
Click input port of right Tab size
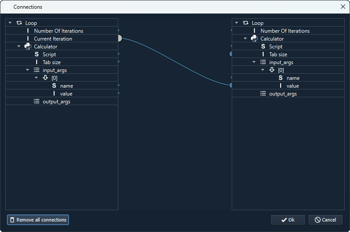click(x=231, y=54)
